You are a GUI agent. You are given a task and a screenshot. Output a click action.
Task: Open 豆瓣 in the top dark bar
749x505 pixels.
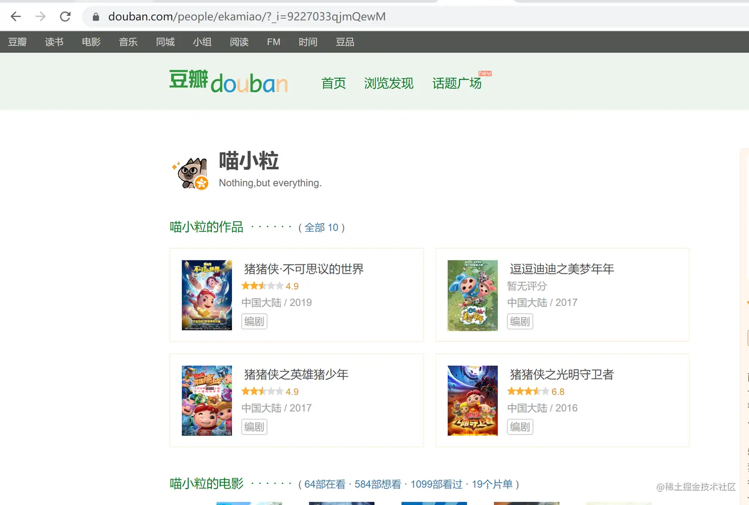pyautogui.click(x=17, y=42)
